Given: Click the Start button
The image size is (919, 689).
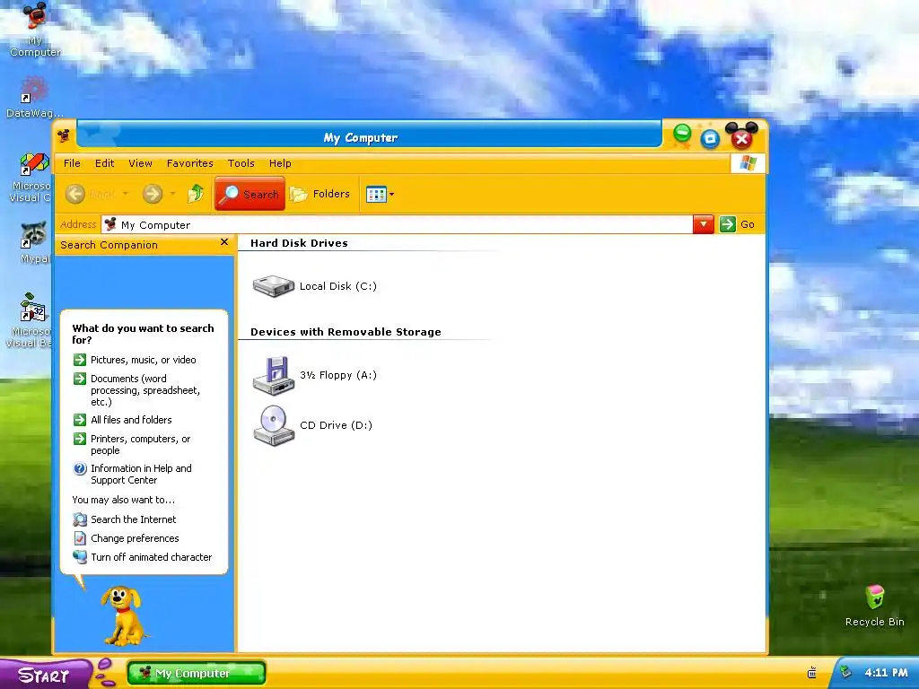Looking at the screenshot, I should pyautogui.click(x=45, y=675).
